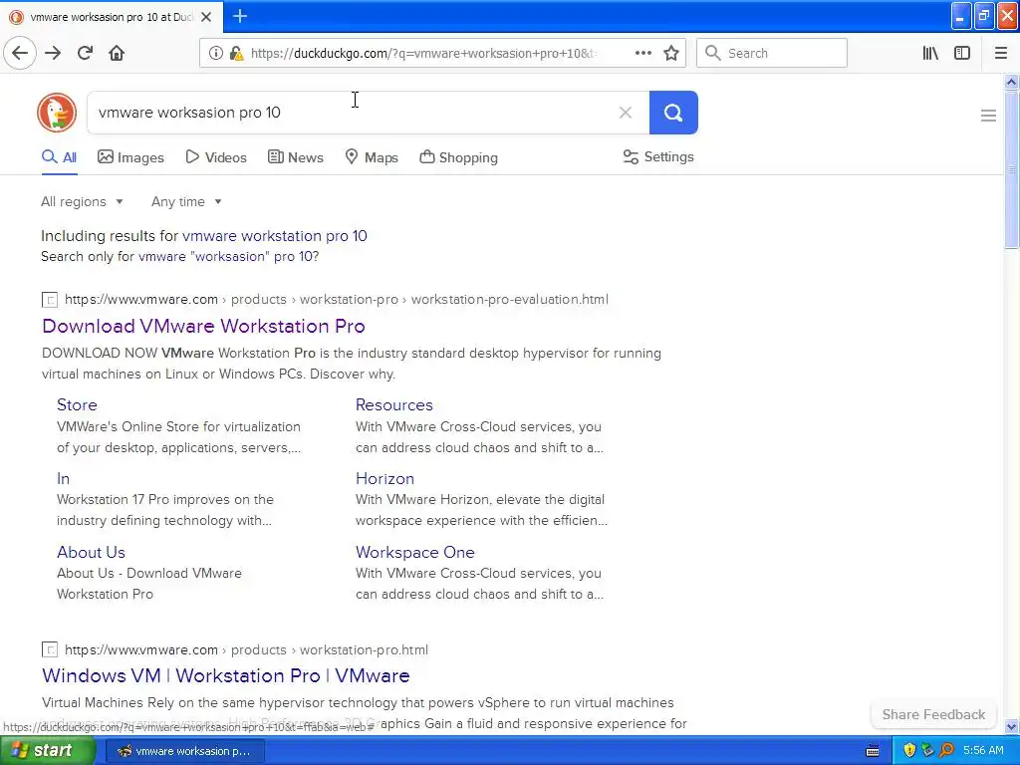Open page actions three-dot menu

tap(642, 53)
